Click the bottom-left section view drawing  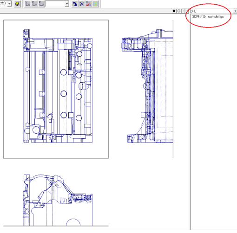(x=58, y=200)
